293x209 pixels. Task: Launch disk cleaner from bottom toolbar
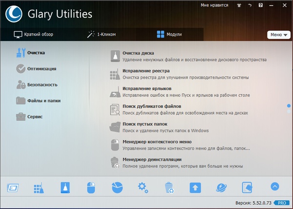65,188
